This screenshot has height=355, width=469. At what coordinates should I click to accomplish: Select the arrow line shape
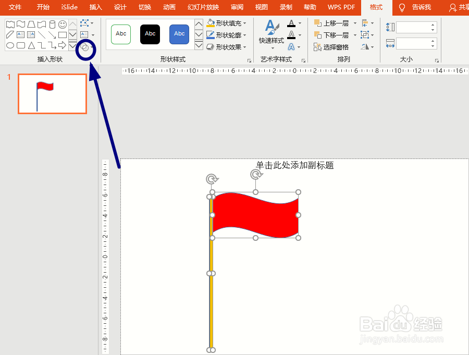52,35
